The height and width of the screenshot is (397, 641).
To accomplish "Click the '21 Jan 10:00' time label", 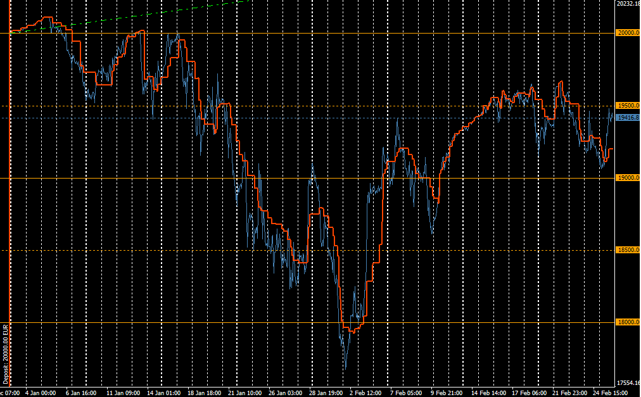I will (245, 393).
